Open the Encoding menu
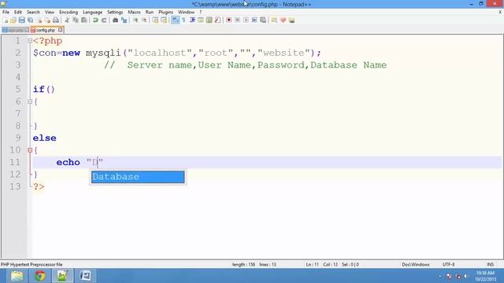 69,12
